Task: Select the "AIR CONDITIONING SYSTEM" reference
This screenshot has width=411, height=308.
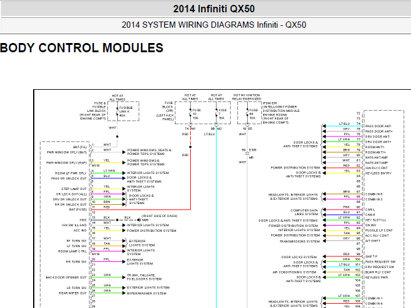Action: [x=294, y=272]
